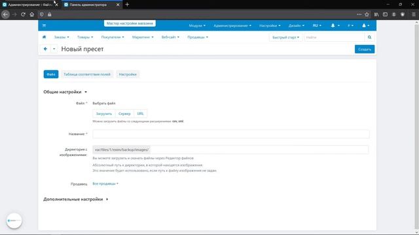The height and width of the screenshot is (235, 419).
Task: Click the Firefox account icon
Action: coord(394,14)
